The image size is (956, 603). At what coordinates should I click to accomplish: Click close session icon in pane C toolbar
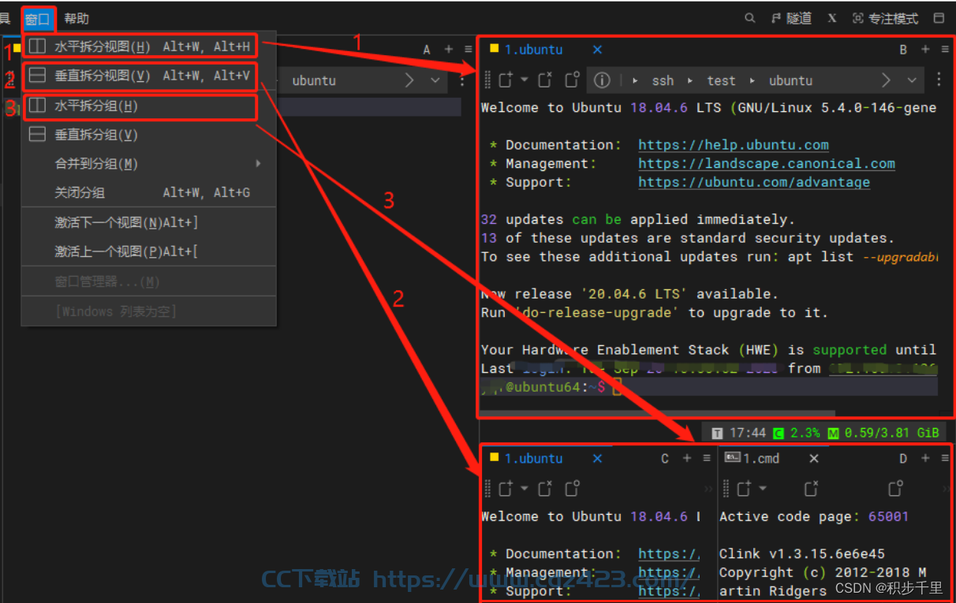pyautogui.click(x=545, y=489)
